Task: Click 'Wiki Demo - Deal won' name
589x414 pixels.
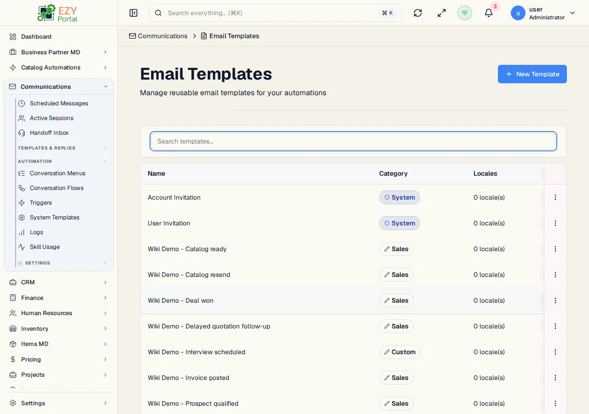Action: coord(180,300)
